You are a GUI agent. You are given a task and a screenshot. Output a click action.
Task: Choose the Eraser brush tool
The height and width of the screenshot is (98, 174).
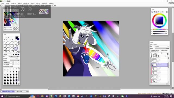(16, 42)
